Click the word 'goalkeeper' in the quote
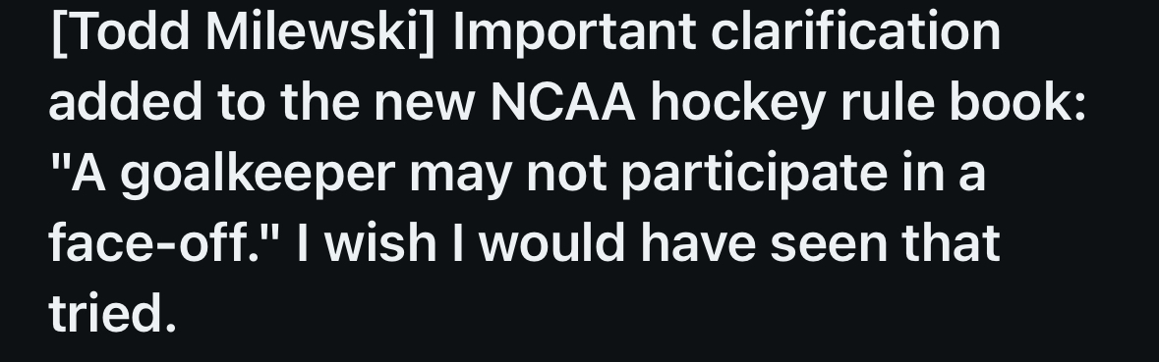The image size is (1159, 362). (x=258, y=176)
